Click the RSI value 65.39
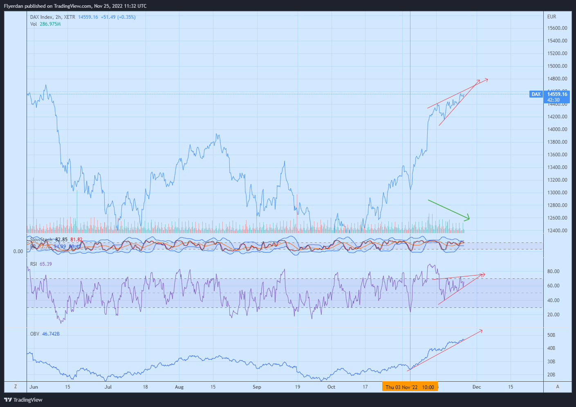 (x=46, y=264)
